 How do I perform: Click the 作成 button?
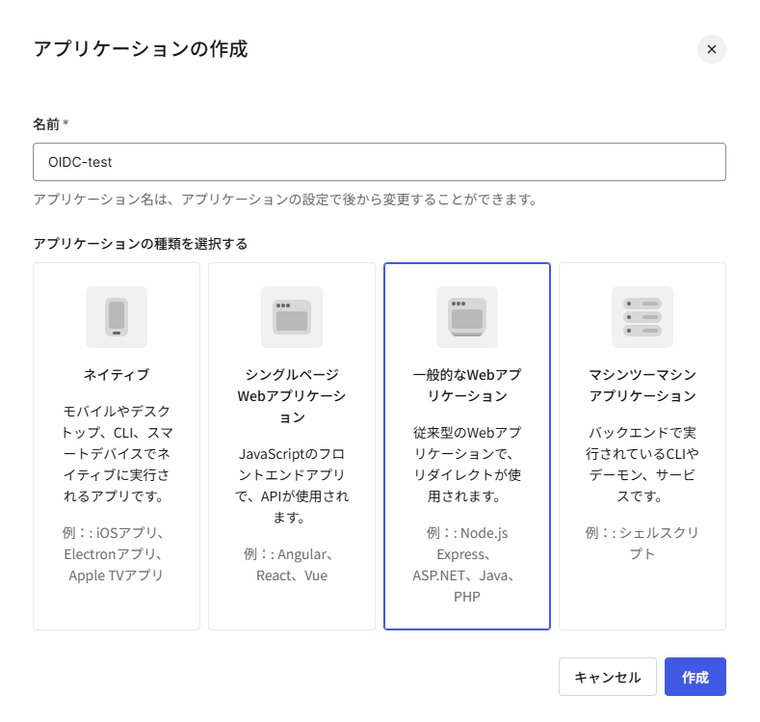[x=694, y=677]
